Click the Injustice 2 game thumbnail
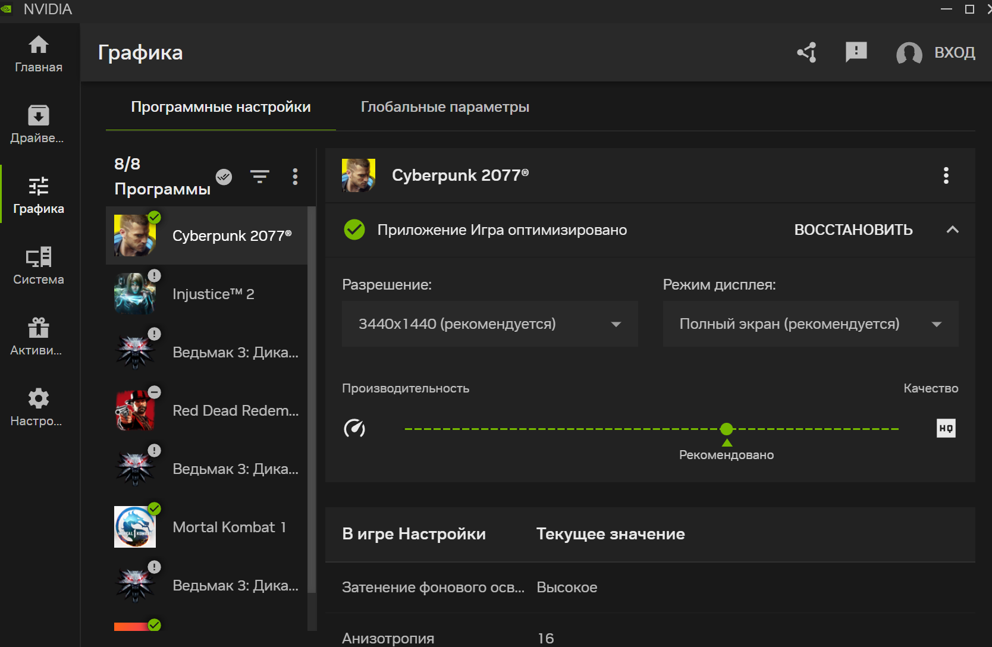This screenshot has width=992, height=647. [135, 294]
